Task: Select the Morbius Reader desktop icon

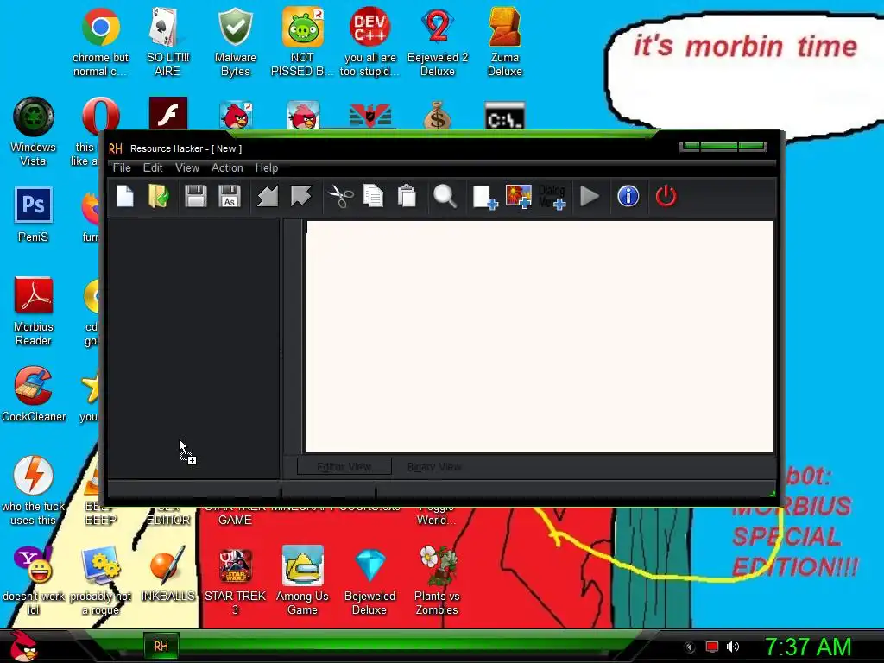Action: [x=34, y=311]
